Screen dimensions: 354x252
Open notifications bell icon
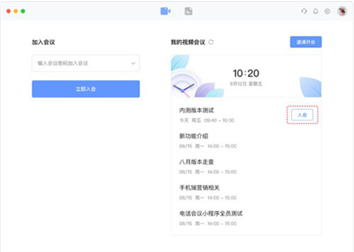[316, 11]
